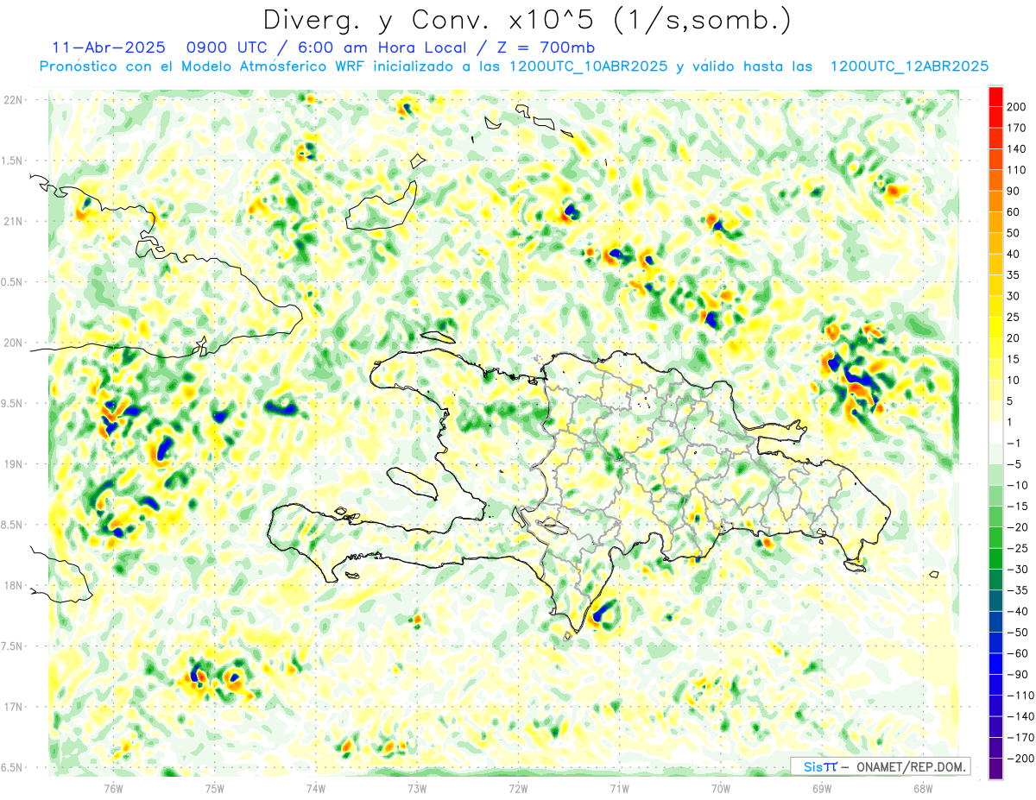Click the '-20' color scale label
The image size is (1036, 800).
[1017, 527]
